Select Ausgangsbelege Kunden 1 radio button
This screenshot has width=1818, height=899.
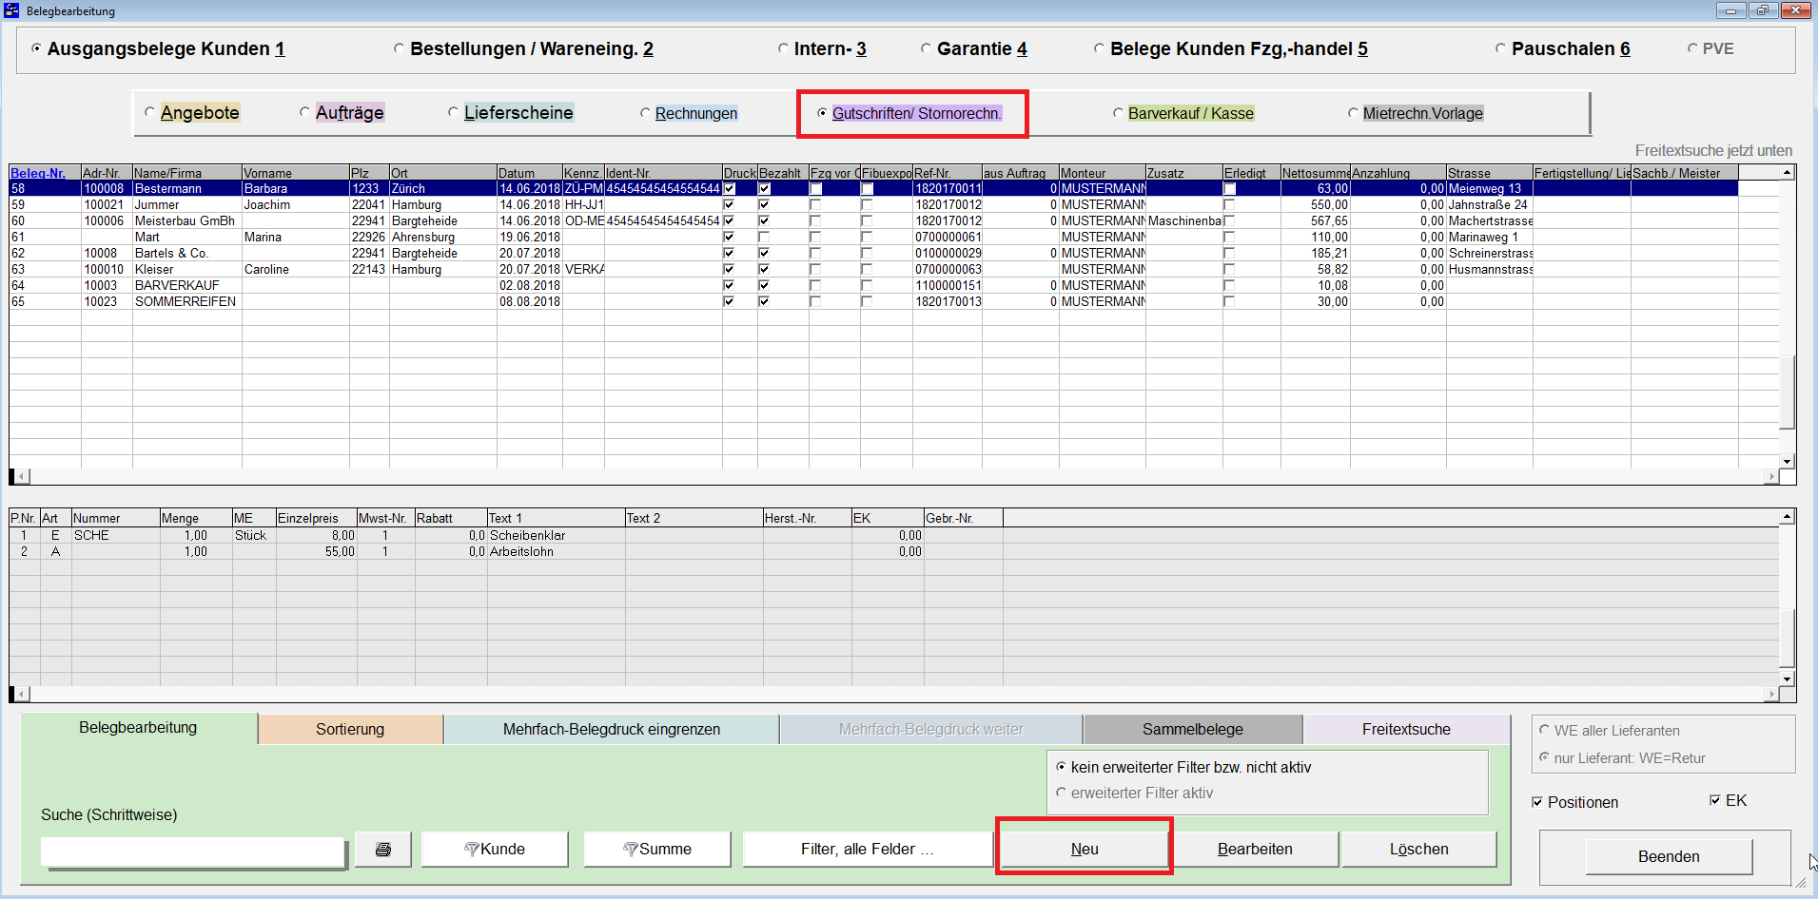[x=36, y=48]
